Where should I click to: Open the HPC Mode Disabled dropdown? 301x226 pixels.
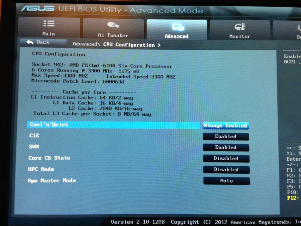tap(226, 170)
